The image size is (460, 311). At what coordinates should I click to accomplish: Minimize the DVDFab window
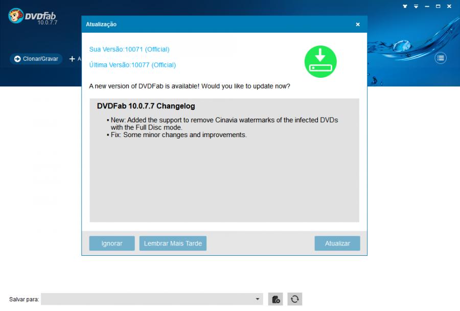[x=427, y=6]
